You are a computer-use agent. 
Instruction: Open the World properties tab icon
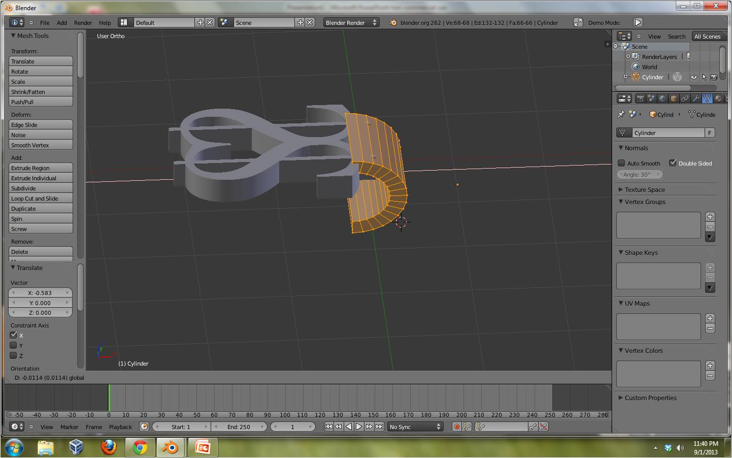(662, 99)
